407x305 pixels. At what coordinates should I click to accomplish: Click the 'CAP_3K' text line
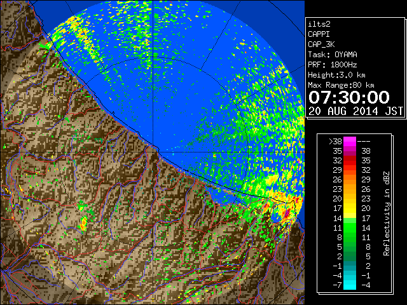click(321, 44)
